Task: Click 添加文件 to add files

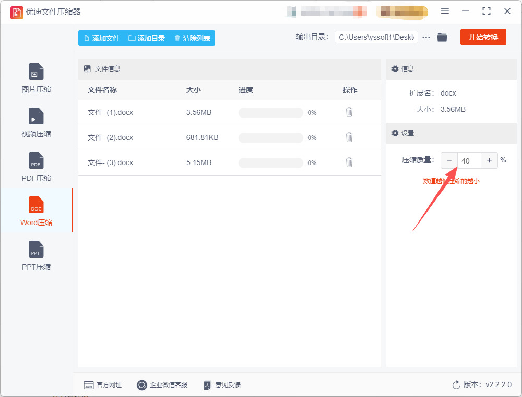Action: [x=102, y=38]
